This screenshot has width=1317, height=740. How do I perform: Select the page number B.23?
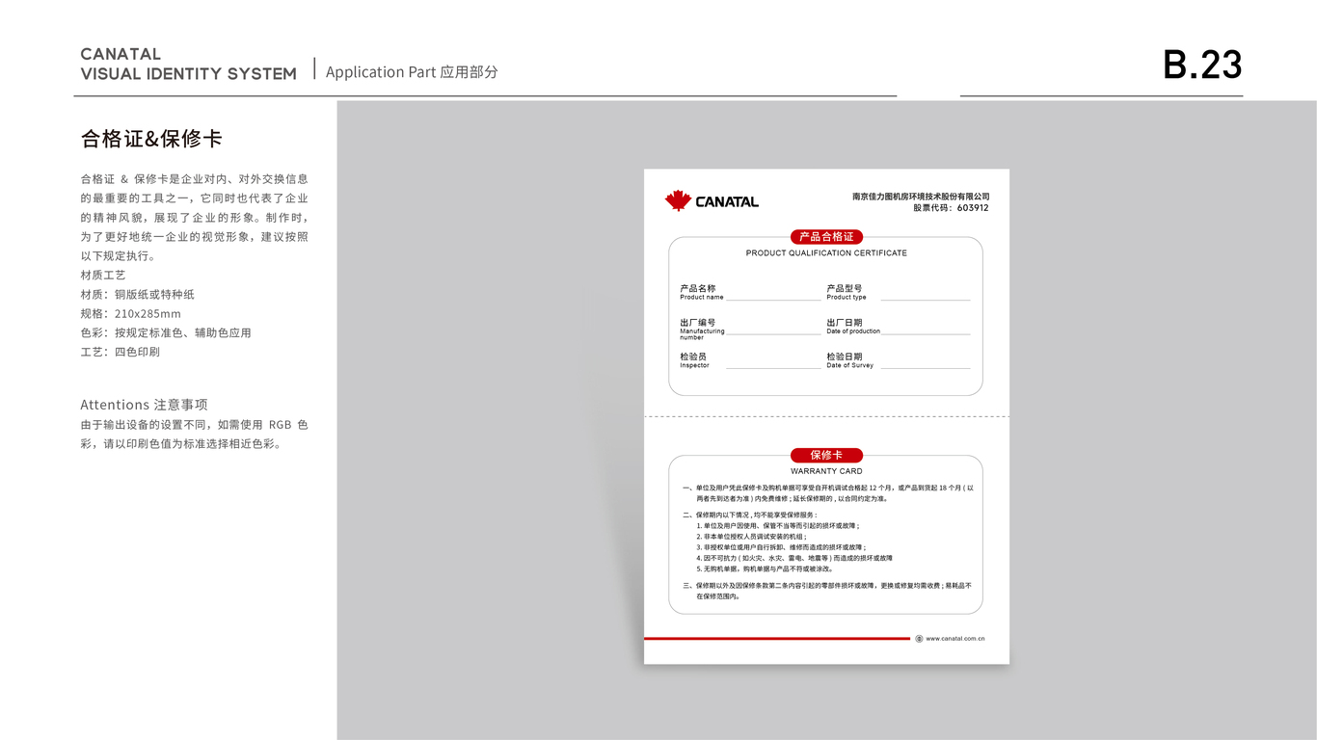[x=1202, y=66]
